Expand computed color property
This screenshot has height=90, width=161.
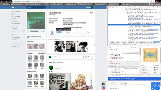[142, 68]
